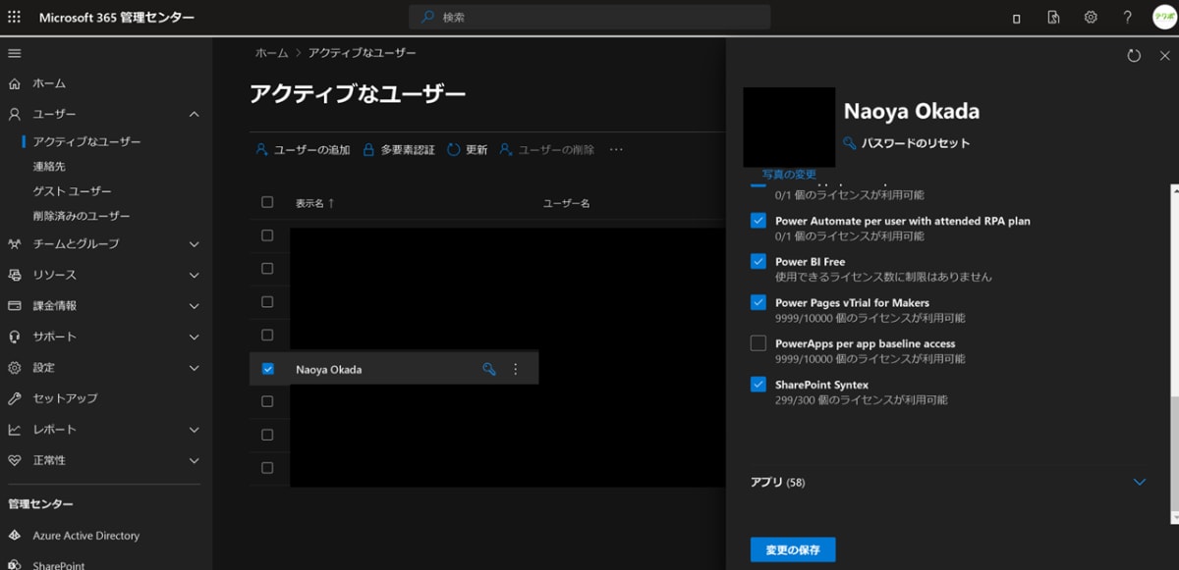
Task: Click the Billing card icon in sidebar
Action: 15,305
